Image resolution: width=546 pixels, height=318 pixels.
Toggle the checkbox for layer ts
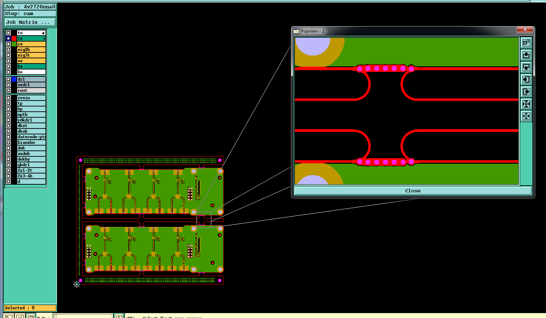pos(8,38)
